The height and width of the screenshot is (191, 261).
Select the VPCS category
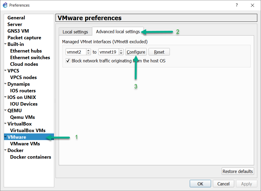click(x=13, y=71)
